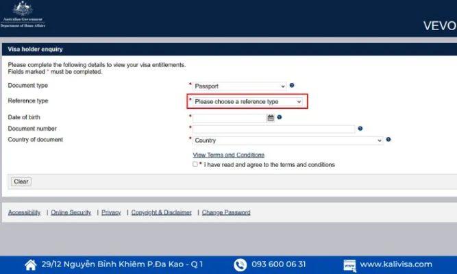The width and height of the screenshot is (457, 274).
Task: Click the www.kalivisa.com text
Action: coord(396,264)
